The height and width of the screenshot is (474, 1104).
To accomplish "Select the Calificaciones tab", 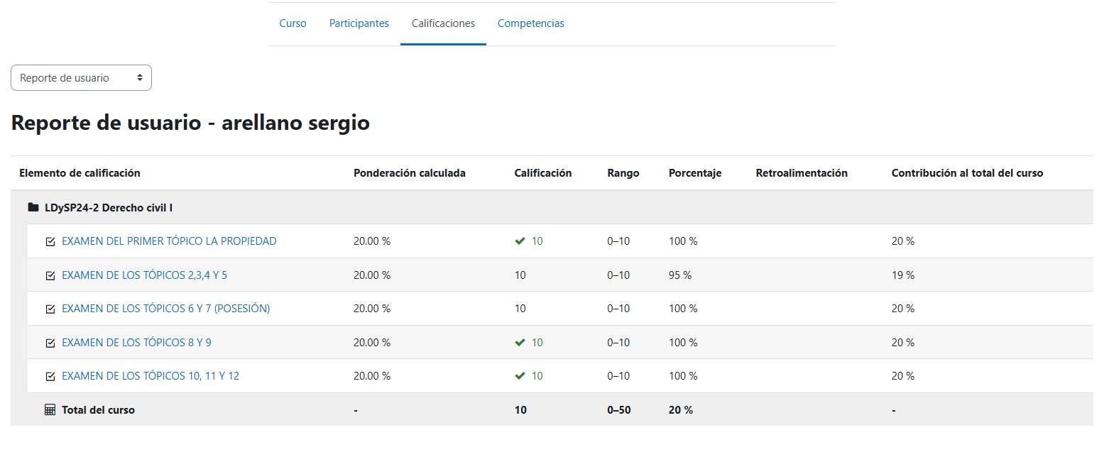I will 443,23.
